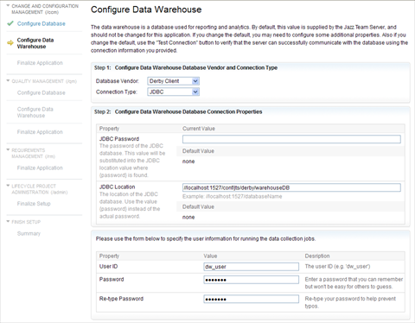Select Configure Data Warehouse under Quality Management
Viewport: 415px width, 323px height.
(x=35, y=112)
